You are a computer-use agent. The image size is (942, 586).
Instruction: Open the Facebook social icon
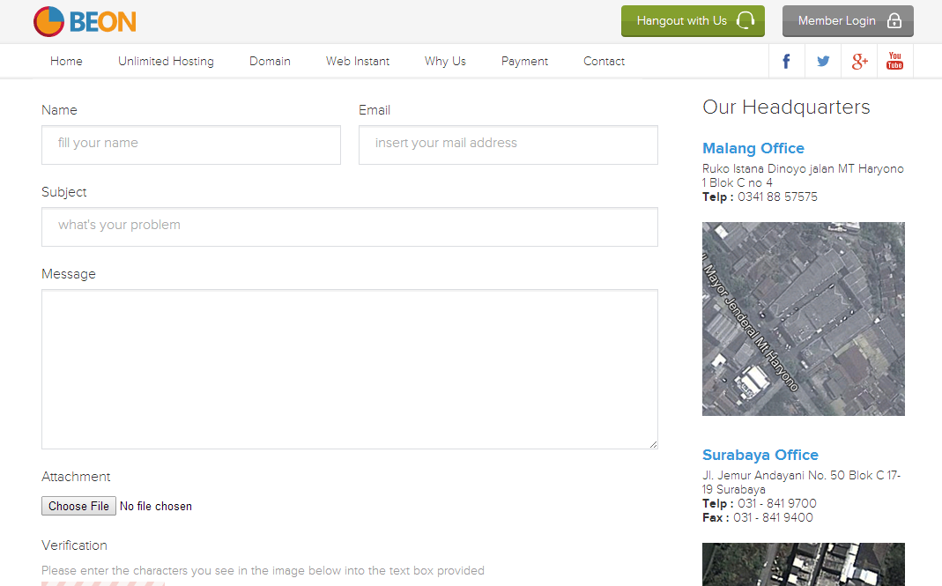[786, 61]
